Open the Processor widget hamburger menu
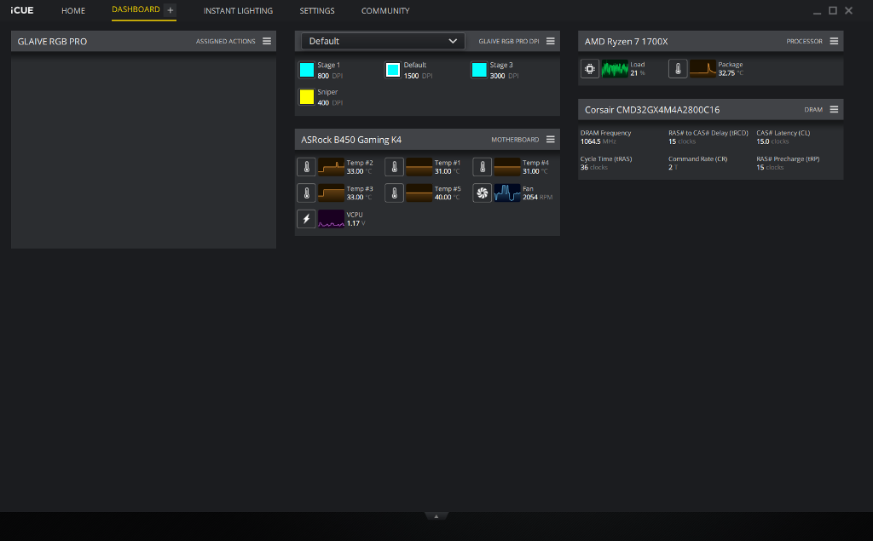873x541 pixels. click(x=834, y=41)
